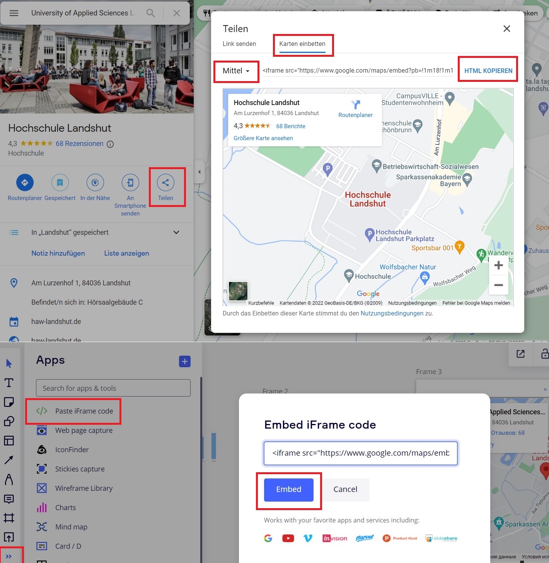Select the Sticky note tool

coord(9,402)
